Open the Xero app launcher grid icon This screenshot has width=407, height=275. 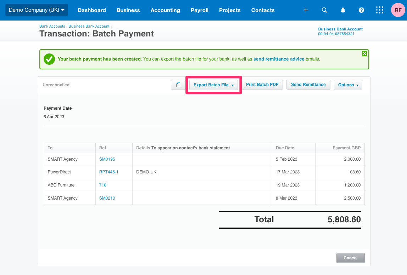click(380, 10)
